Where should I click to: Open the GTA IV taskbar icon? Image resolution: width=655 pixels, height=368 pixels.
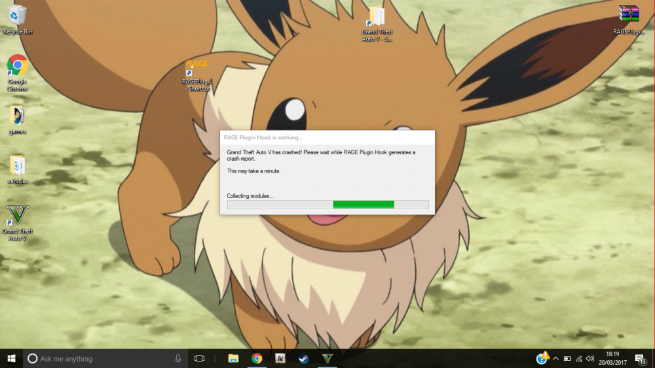280,358
